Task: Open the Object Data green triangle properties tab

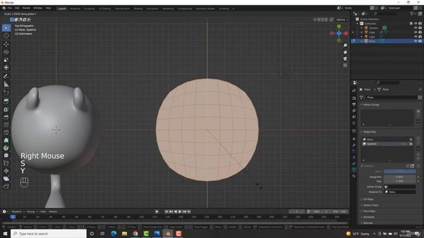Action: [354, 170]
